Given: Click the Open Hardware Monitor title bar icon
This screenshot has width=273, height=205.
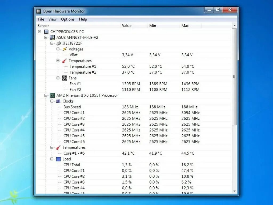Looking at the screenshot, I should click(38, 11).
